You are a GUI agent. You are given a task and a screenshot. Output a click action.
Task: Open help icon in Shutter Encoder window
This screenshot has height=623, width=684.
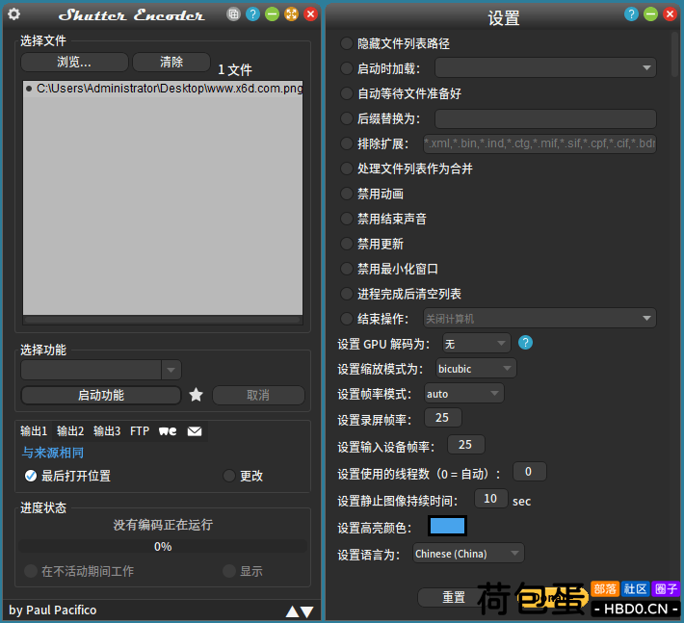[252, 14]
